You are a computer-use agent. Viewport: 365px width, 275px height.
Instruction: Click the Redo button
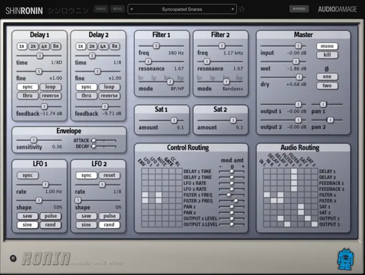pos(117,9)
